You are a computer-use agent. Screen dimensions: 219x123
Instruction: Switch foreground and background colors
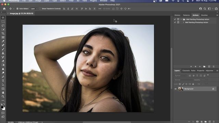coord(4,104)
